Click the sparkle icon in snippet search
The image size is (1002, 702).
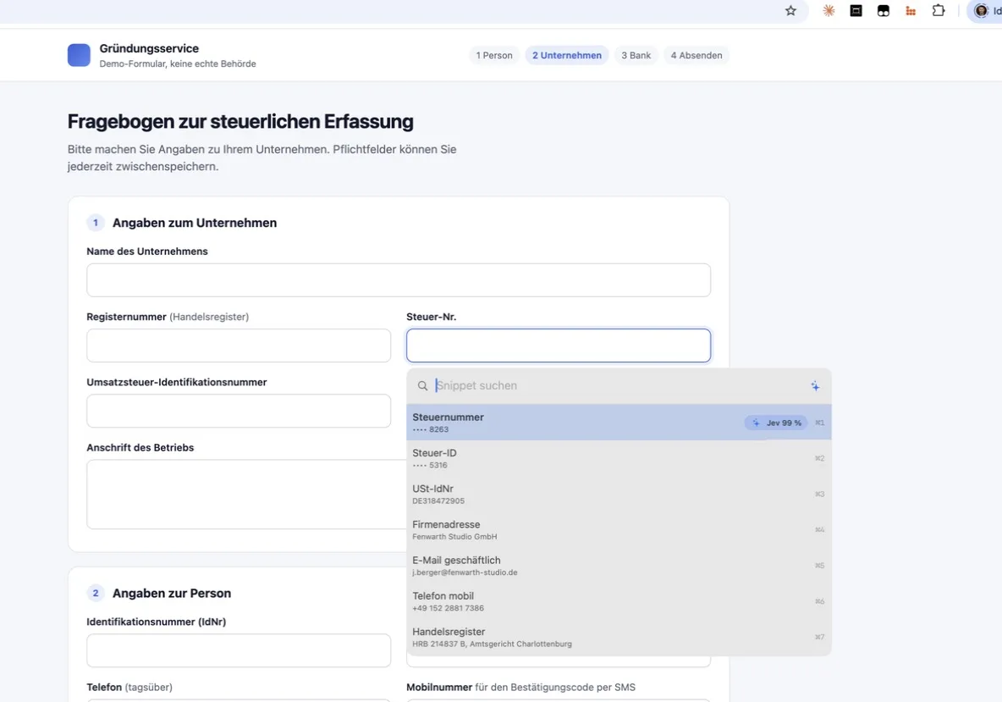(815, 385)
